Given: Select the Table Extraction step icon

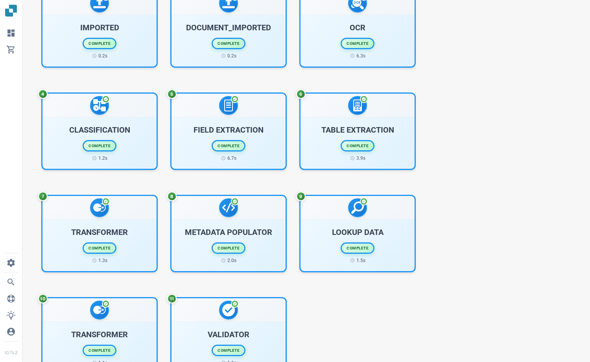Looking at the screenshot, I should (358, 105).
